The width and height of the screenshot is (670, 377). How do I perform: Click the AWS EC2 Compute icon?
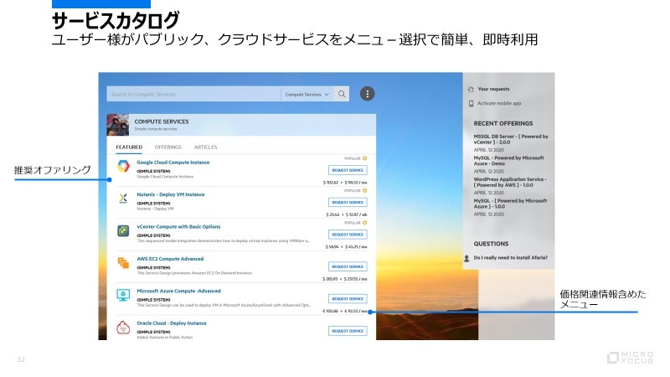122,263
